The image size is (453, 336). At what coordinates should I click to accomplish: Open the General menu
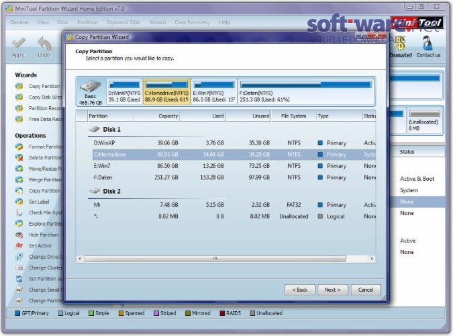coord(19,22)
